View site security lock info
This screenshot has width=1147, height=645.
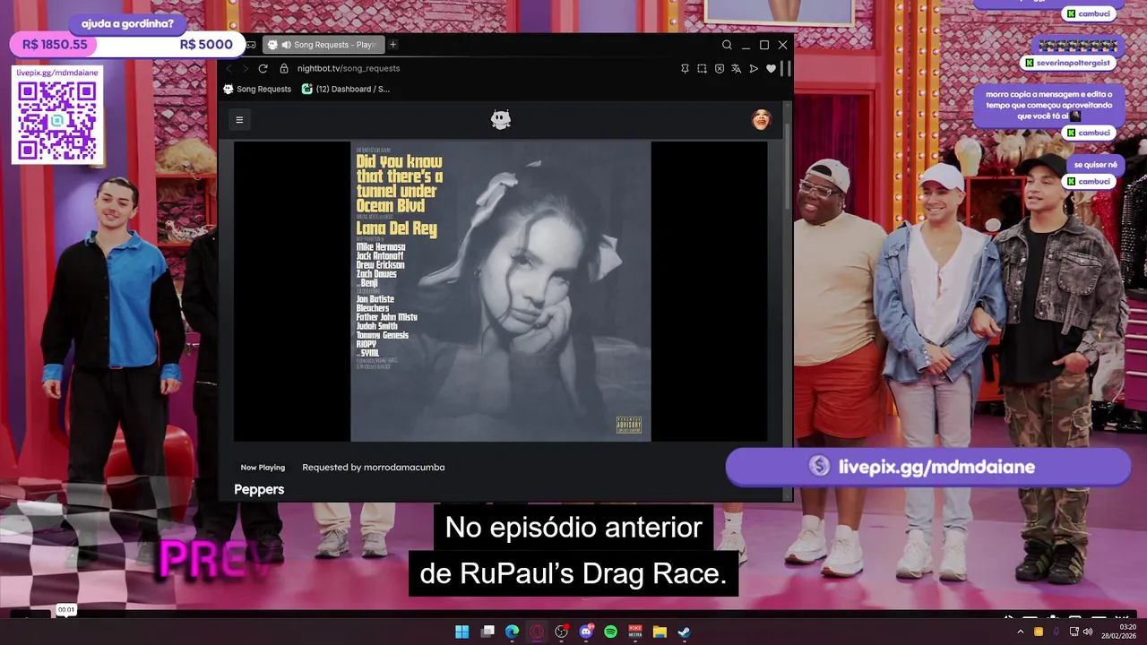(x=284, y=68)
